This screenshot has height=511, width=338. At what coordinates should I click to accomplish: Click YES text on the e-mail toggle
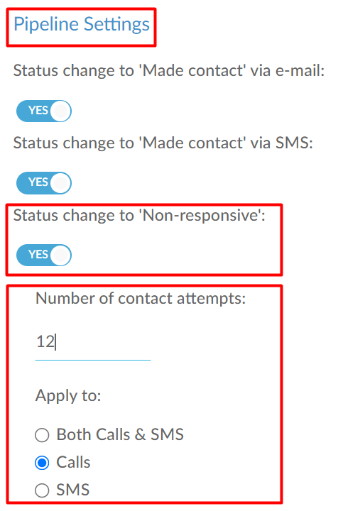[x=38, y=111]
